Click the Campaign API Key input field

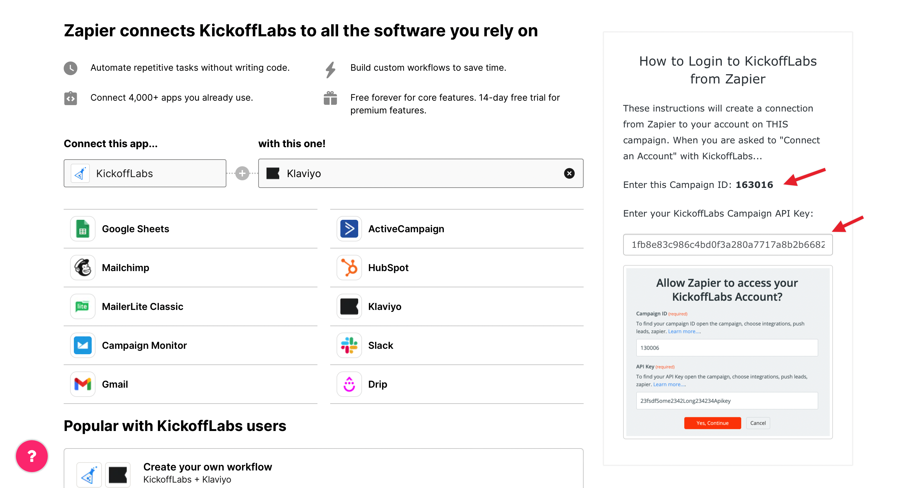(x=728, y=245)
